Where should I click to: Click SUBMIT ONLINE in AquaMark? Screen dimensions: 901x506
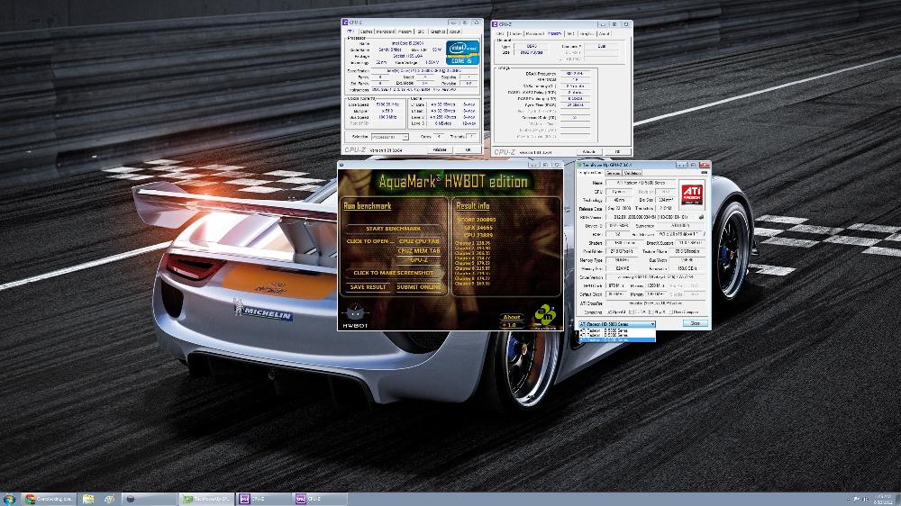click(419, 286)
